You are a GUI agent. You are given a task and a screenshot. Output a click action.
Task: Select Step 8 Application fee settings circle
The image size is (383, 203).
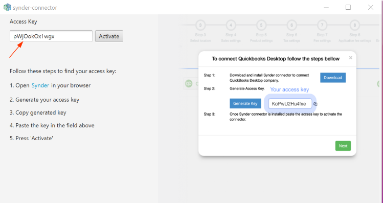pos(355,25)
